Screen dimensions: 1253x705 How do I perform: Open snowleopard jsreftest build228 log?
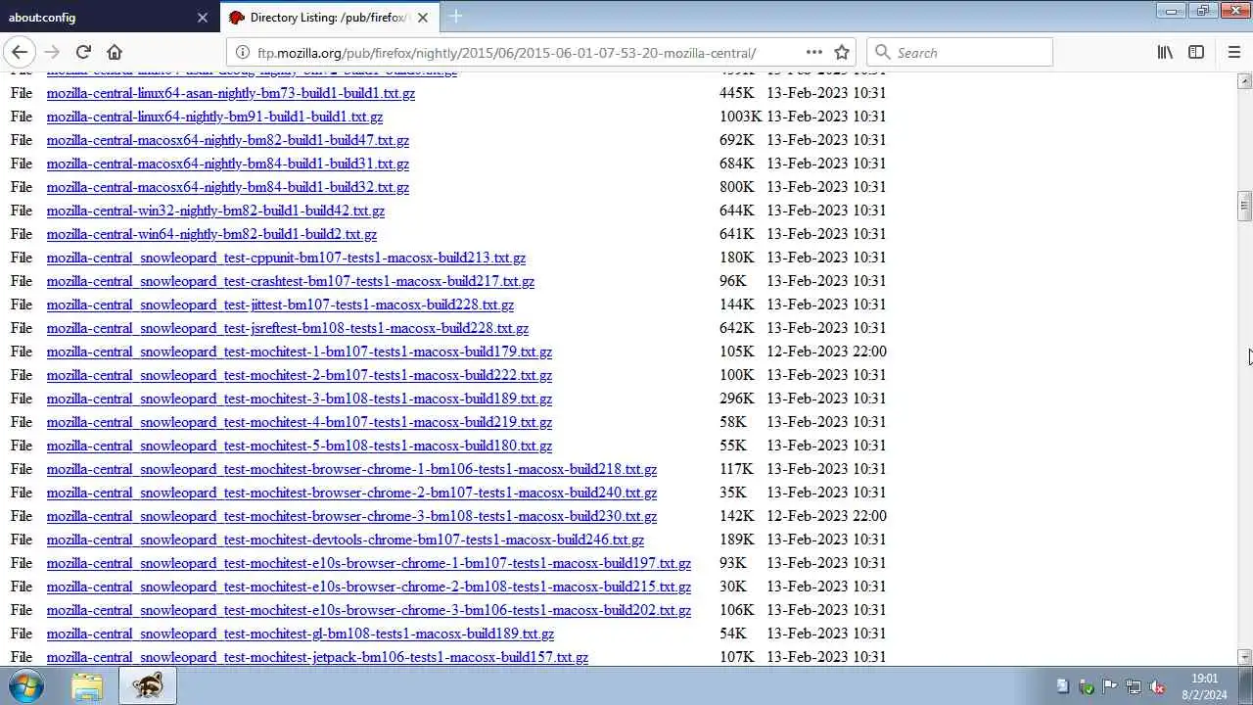click(288, 328)
